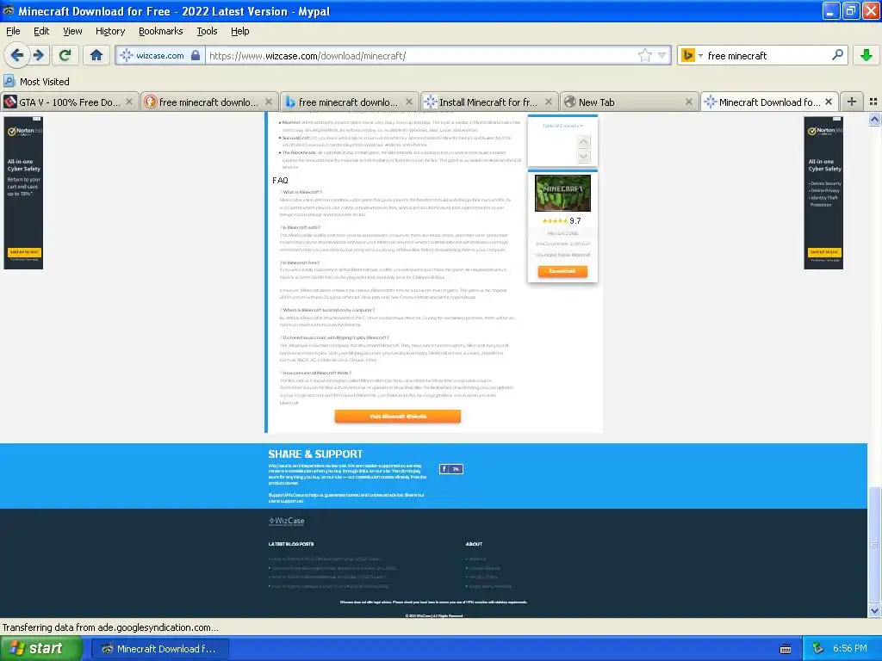The height and width of the screenshot is (661, 882).
Task: Click the left Norton 360 ad banner
Action: tap(23, 192)
